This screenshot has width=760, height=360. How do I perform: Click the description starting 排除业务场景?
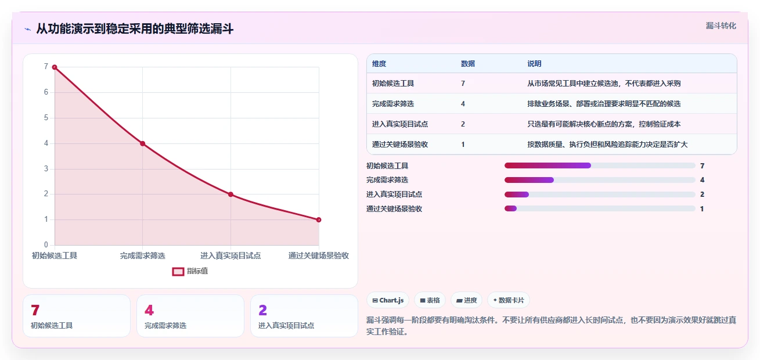(604, 104)
